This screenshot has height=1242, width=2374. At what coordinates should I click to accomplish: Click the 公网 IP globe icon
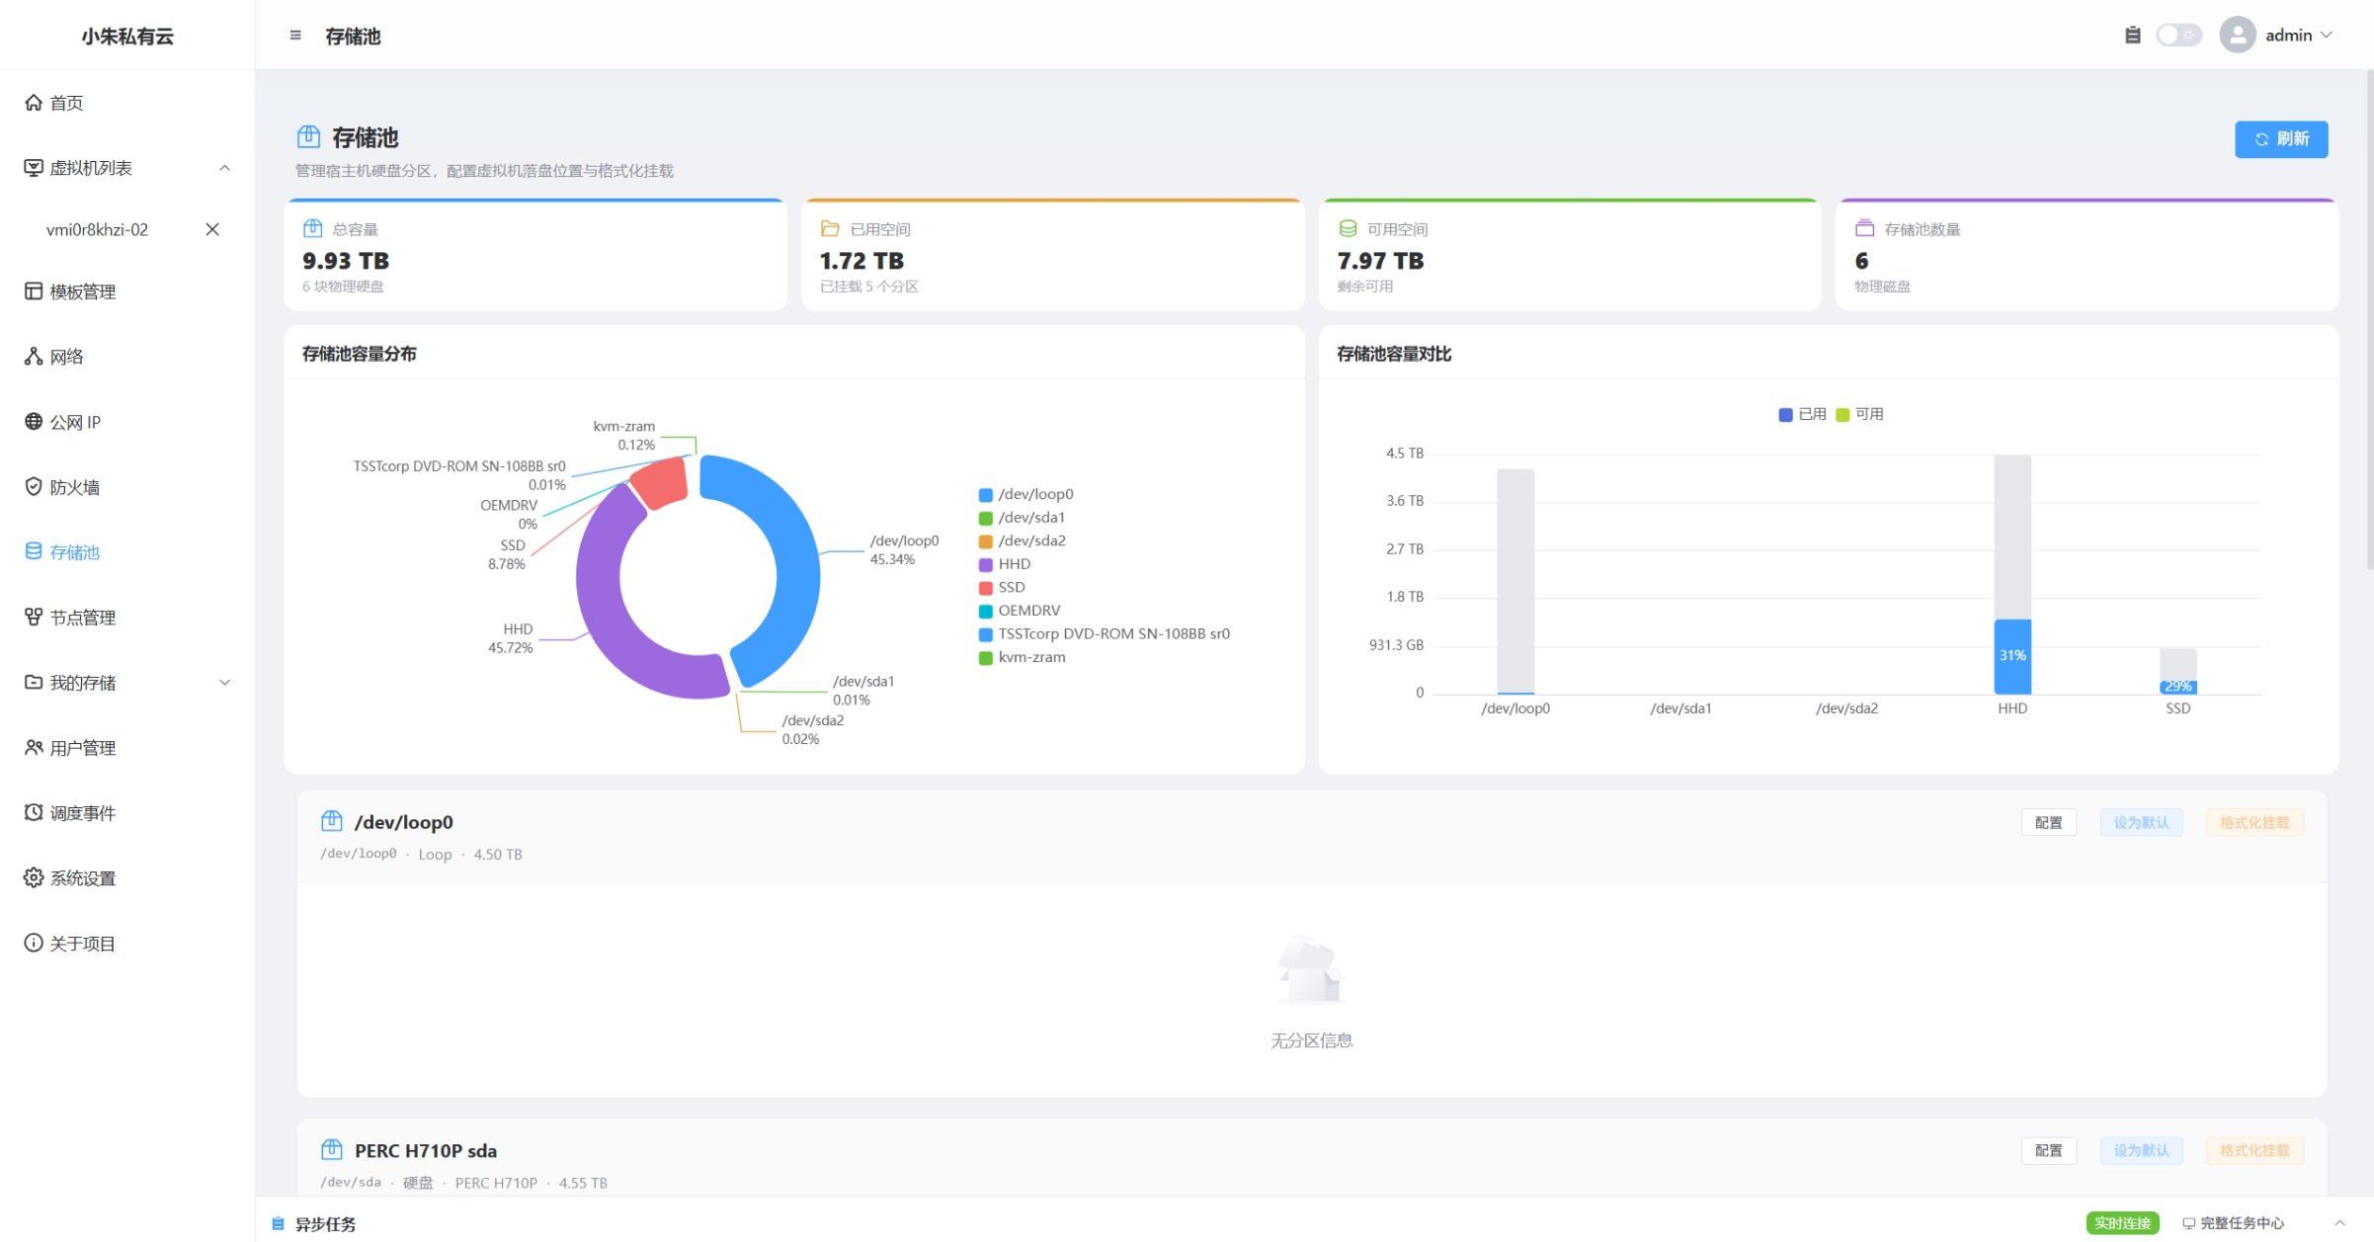click(x=34, y=422)
